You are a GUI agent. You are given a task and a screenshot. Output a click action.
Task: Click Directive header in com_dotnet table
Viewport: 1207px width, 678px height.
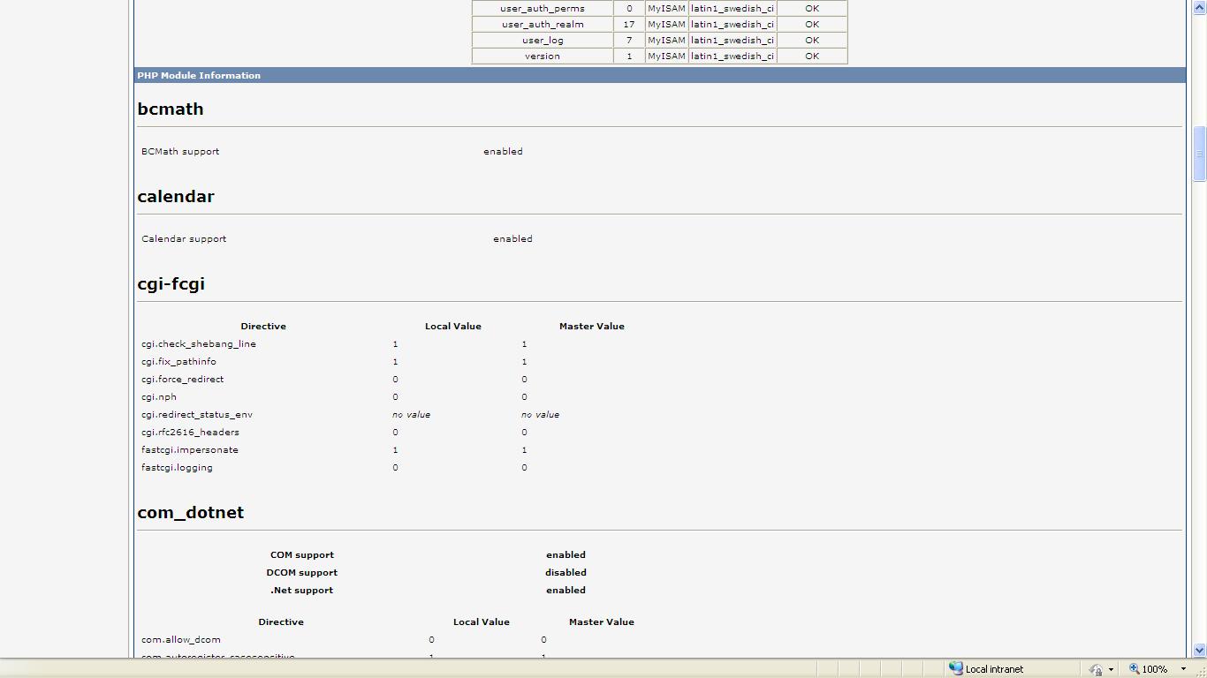click(281, 621)
